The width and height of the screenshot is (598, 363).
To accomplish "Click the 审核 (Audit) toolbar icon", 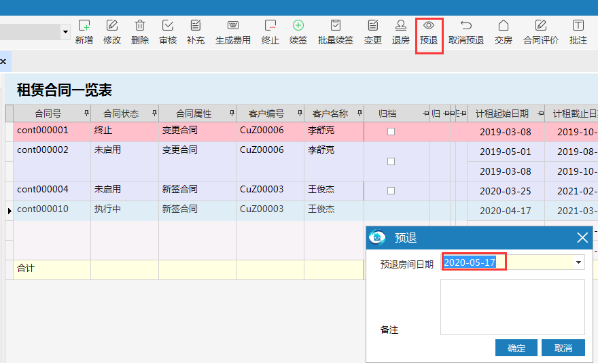I will pos(168,26).
